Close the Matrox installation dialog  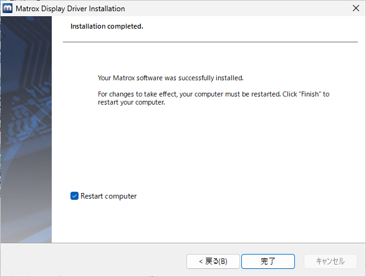click(356, 8)
